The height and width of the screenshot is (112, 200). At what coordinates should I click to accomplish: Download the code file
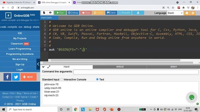click(x=138, y=13)
